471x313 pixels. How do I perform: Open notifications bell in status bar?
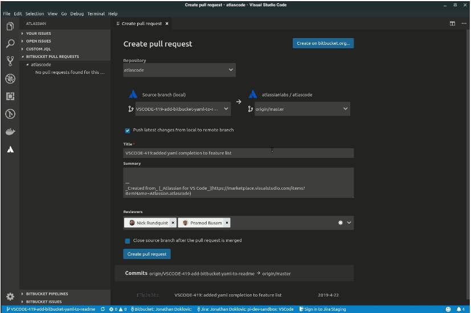(461, 309)
